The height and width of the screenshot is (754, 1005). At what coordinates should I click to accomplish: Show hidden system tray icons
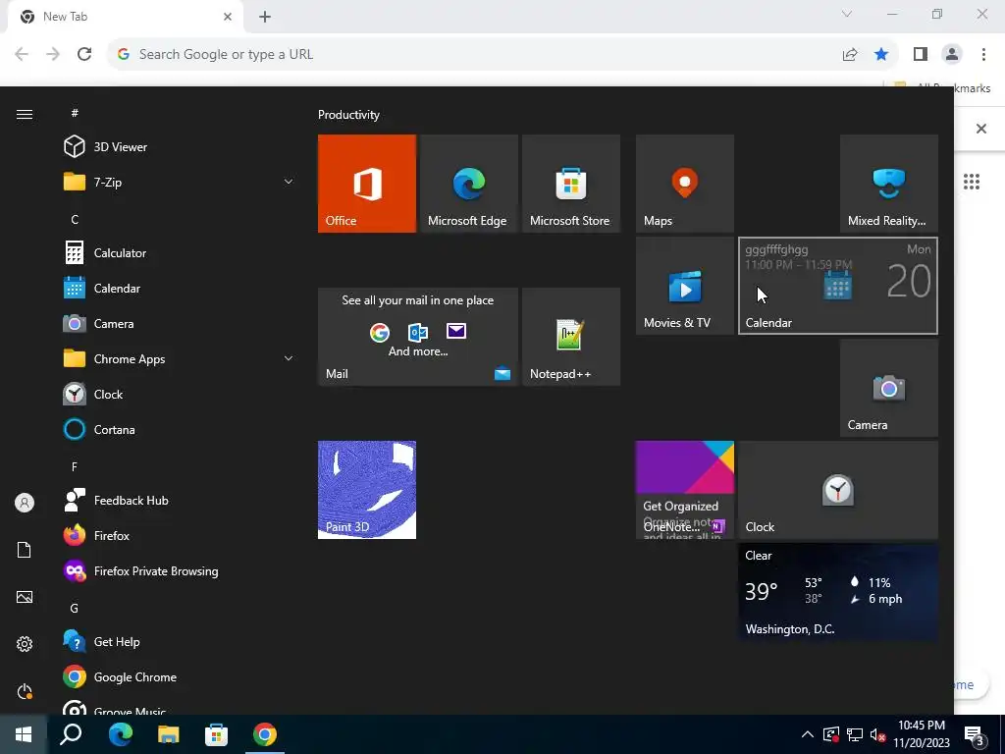tap(808, 734)
